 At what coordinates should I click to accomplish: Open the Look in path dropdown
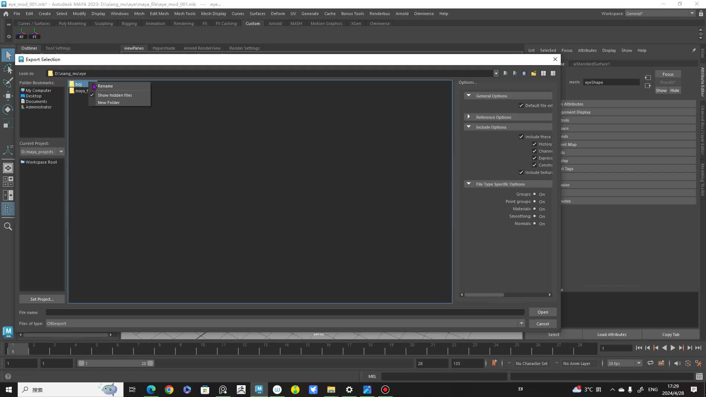tap(496, 74)
